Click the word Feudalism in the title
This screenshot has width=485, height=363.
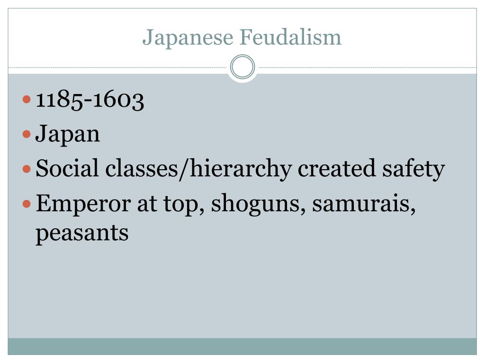[x=290, y=37]
